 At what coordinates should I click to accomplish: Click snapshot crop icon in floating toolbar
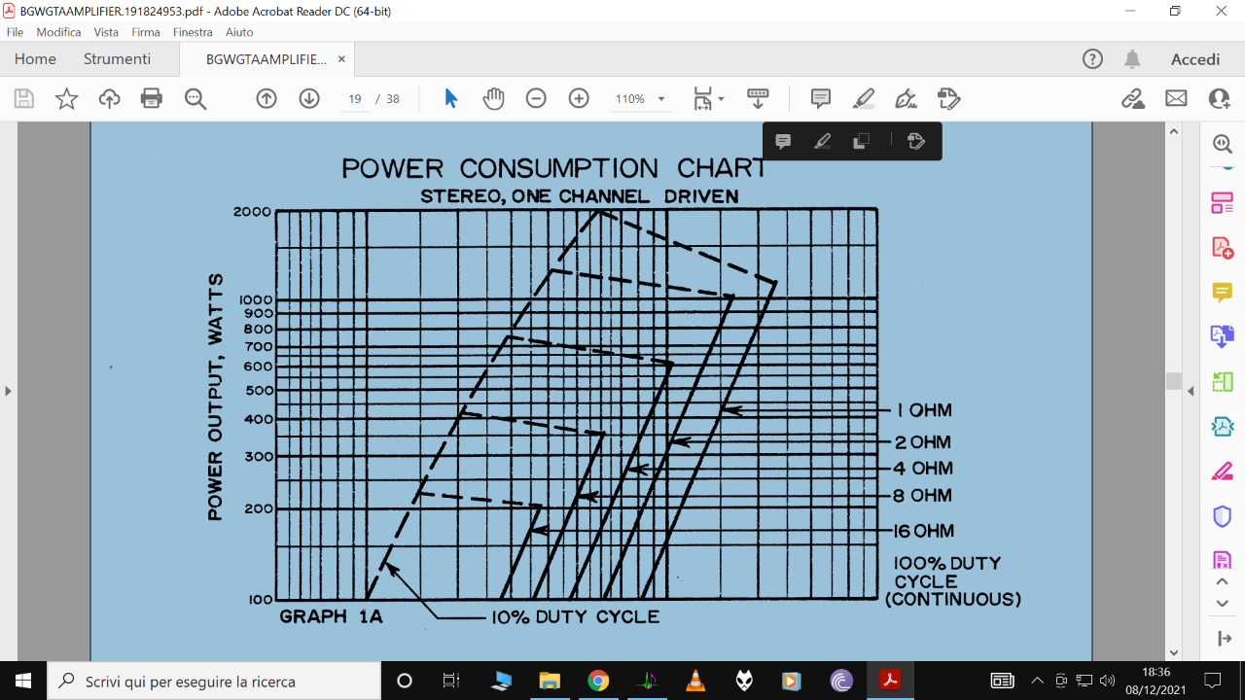pos(861,142)
